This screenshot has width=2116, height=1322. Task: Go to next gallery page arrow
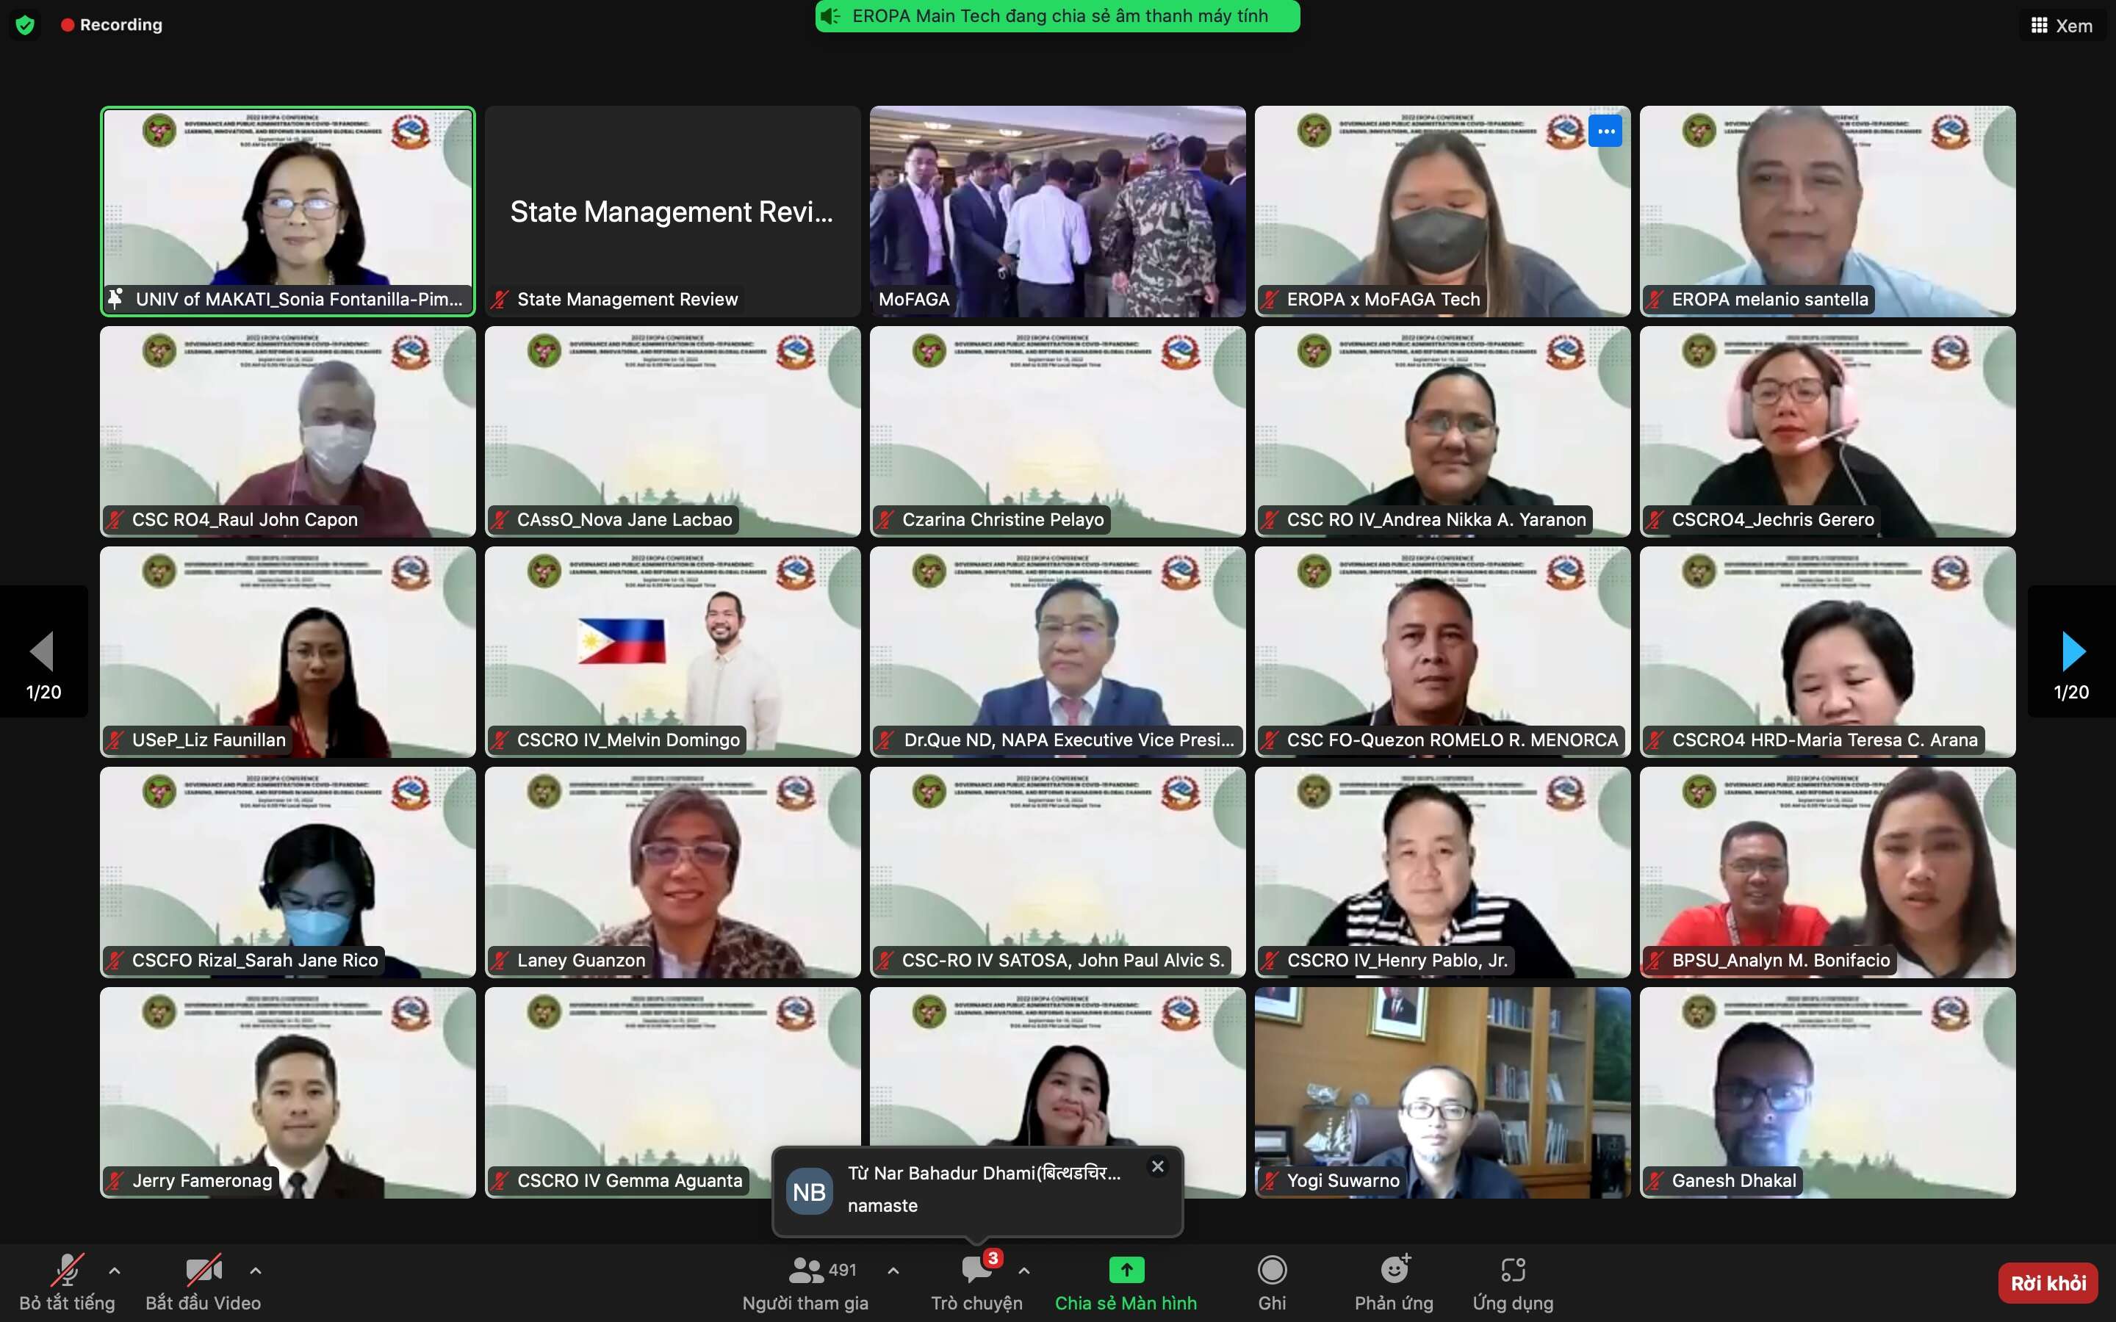click(x=2073, y=651)
